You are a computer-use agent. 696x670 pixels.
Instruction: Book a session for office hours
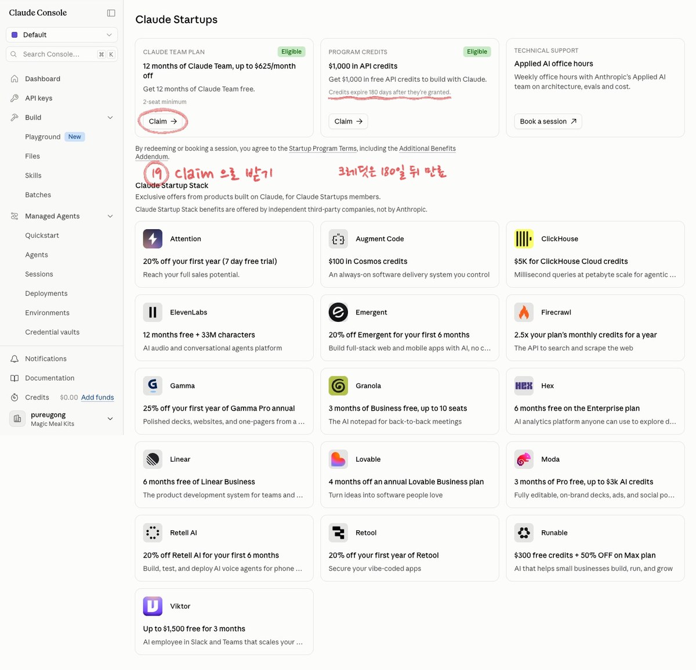(548, 121)
